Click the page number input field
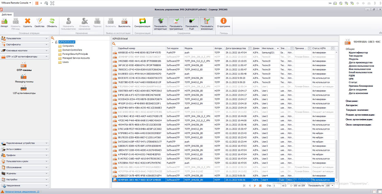Screen dimensions: 382x194 (x=277, y=185)
